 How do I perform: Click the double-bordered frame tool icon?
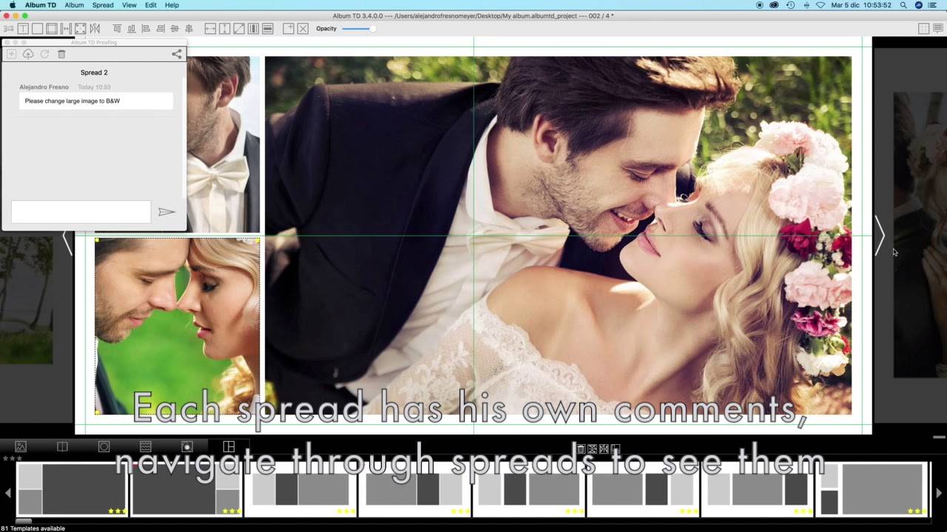pos(51,29)
